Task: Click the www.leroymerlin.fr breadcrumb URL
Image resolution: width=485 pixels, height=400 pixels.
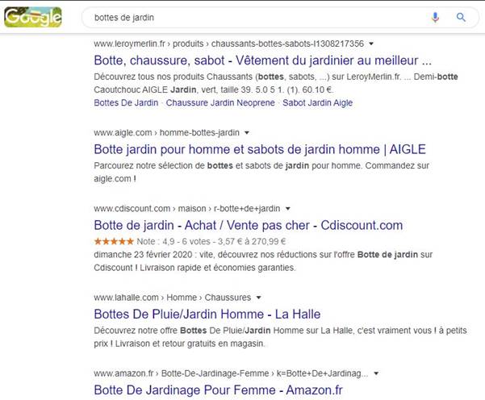Action: click(x=229, y=44)
